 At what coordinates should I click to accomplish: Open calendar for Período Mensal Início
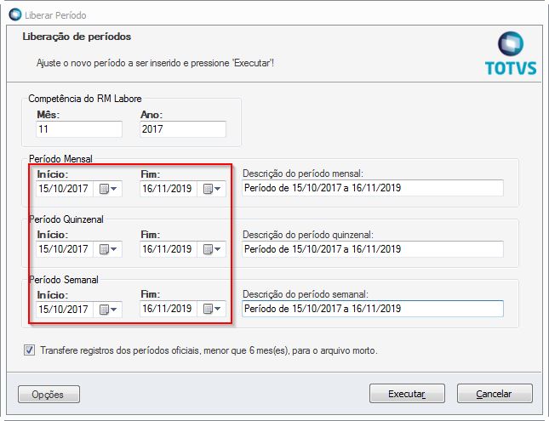pyautogui.click(x=108, y=189)
